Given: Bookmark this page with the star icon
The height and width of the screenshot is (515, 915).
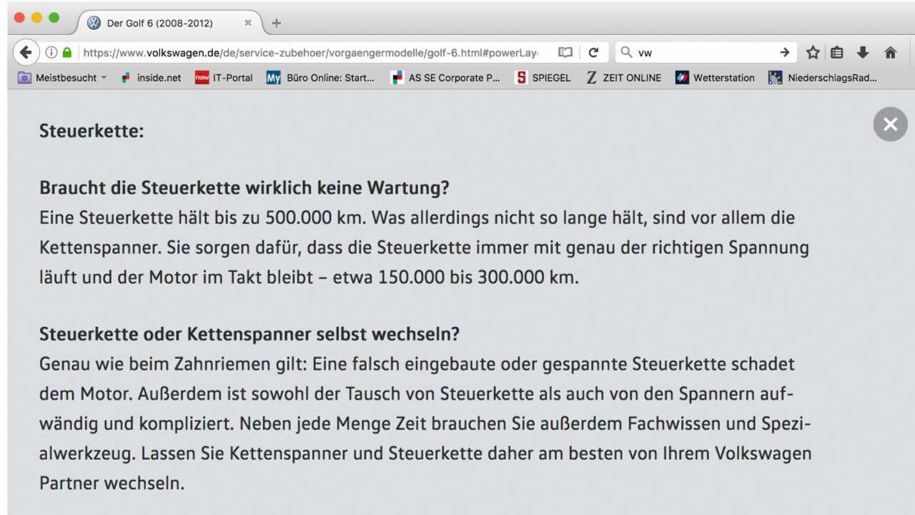Looking at the screenshot, I should [x=813, y=52].
